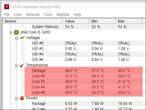Image resolution: width=146 pixels, height=110 pixels.
Task: Click the Value column header
Action: click(x=76, y=21)
